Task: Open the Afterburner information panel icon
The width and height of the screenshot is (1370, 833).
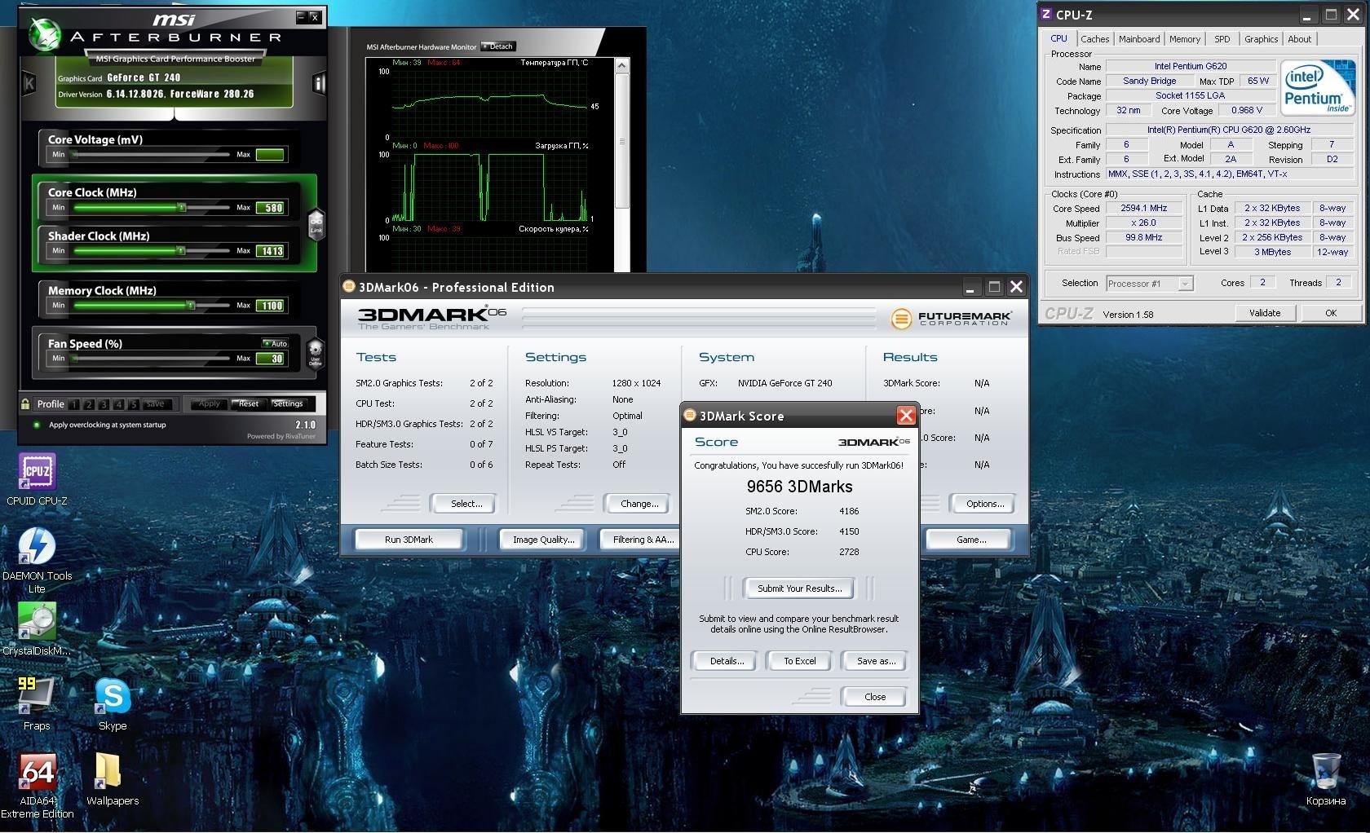Action: coord(319,83)
